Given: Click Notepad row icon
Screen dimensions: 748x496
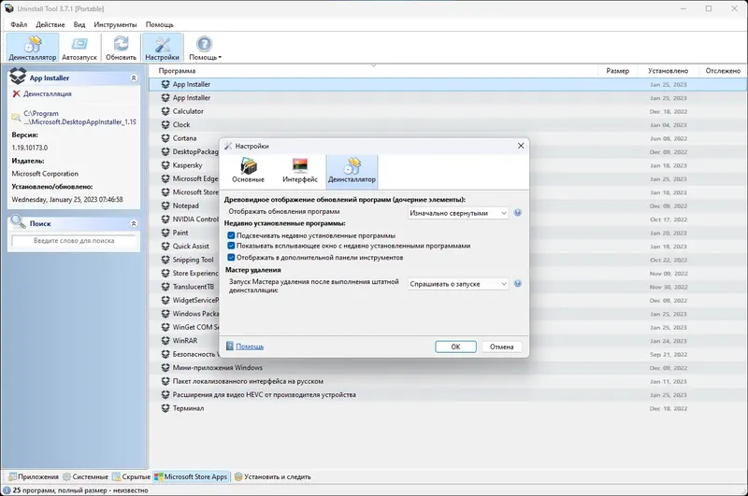Looking at the screenshot, I should pos(165,205).
